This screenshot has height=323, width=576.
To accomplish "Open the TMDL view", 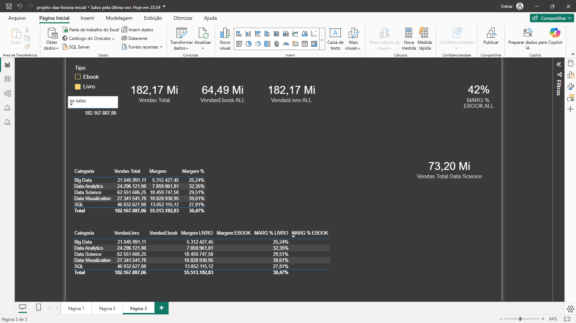I will click(x=8, y=123).
